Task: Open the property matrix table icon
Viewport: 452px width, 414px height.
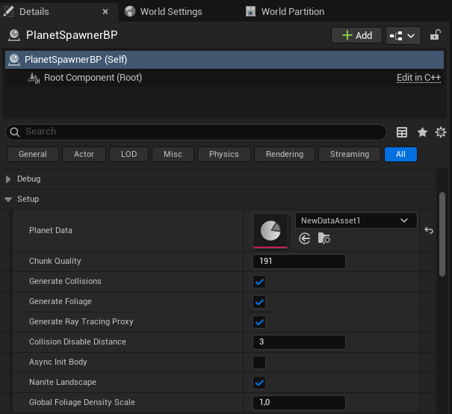Action: (x=402, y=132)
